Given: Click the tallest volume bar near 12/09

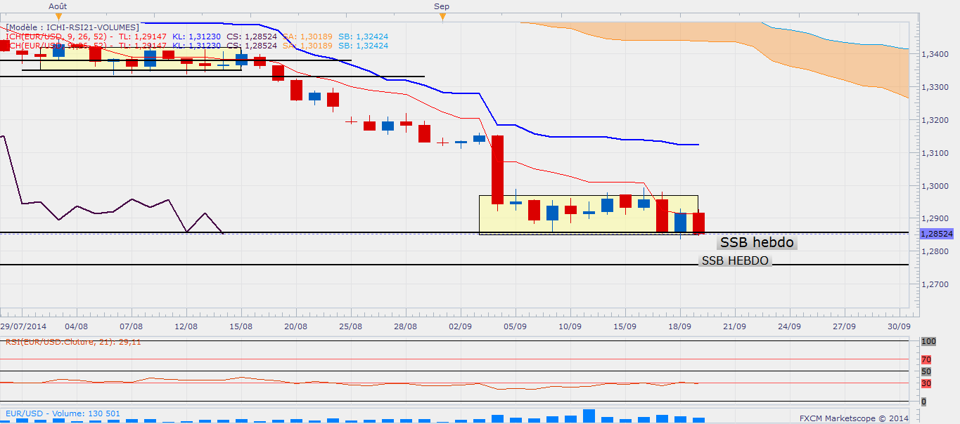Looking at the screenshot, I should pyautogui.click(x=589, y=416).
